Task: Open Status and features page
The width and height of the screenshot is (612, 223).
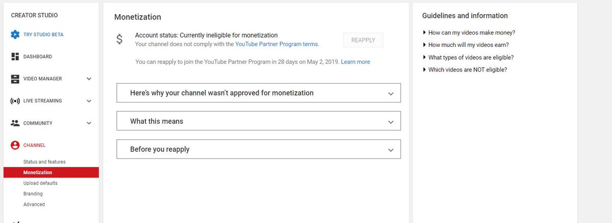Action: click(x=44, y=162)
